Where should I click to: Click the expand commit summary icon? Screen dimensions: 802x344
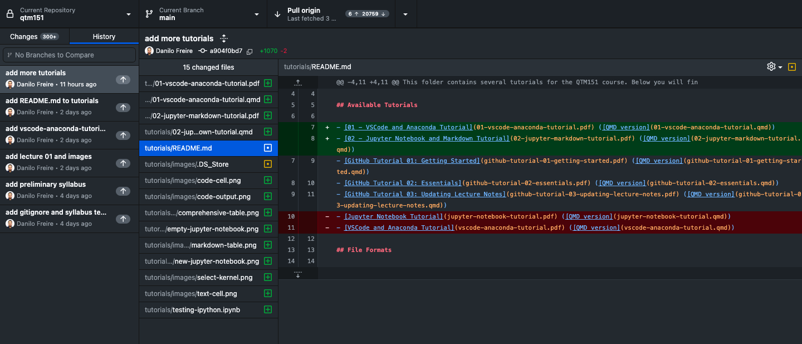click(224, 38)
